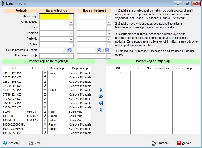Click Krvna linija column header in left table

57,68
